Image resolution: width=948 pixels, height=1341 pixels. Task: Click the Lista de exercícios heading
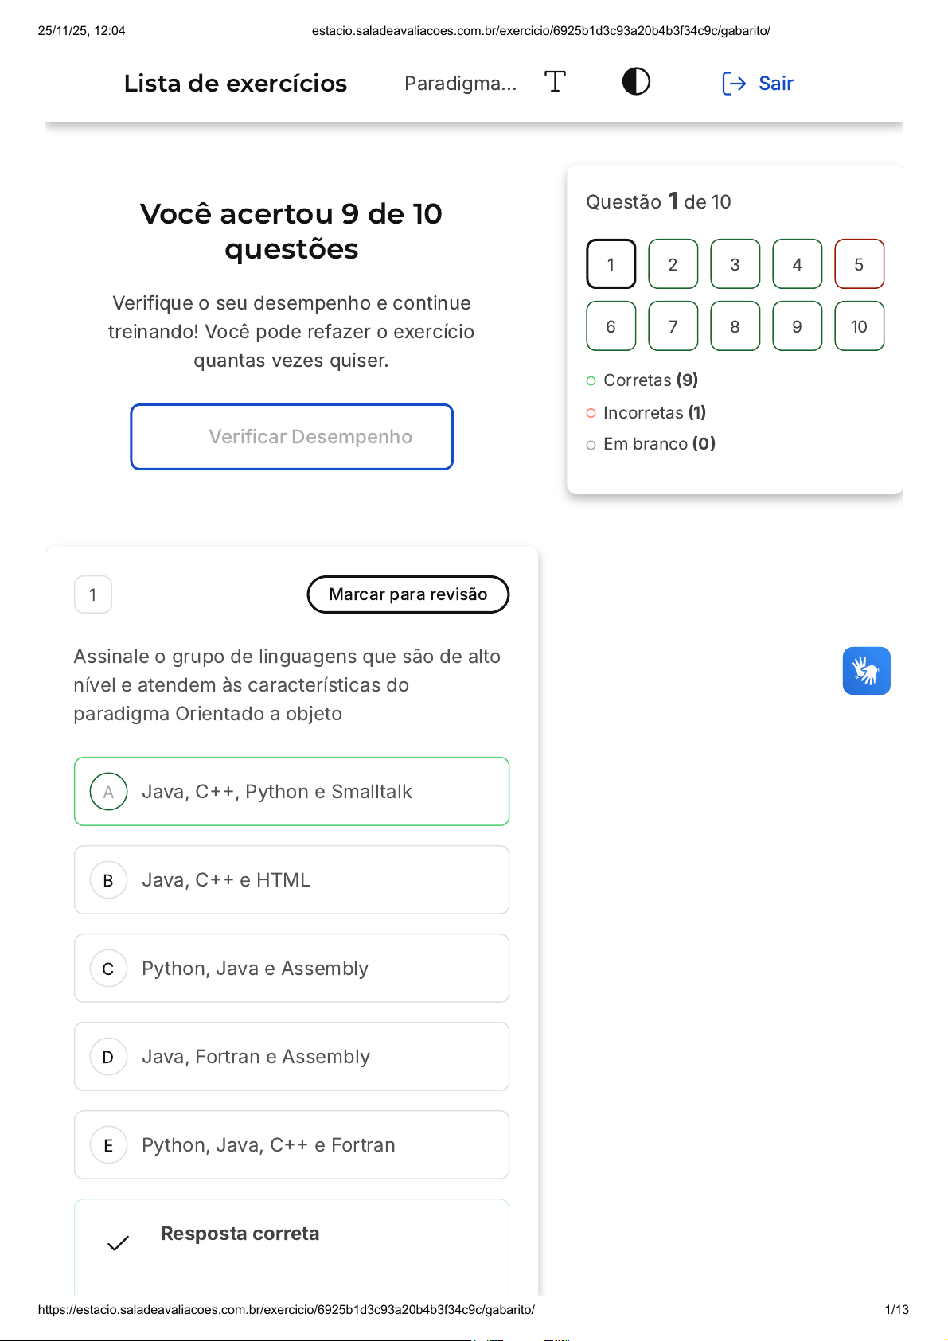point(236,84)
